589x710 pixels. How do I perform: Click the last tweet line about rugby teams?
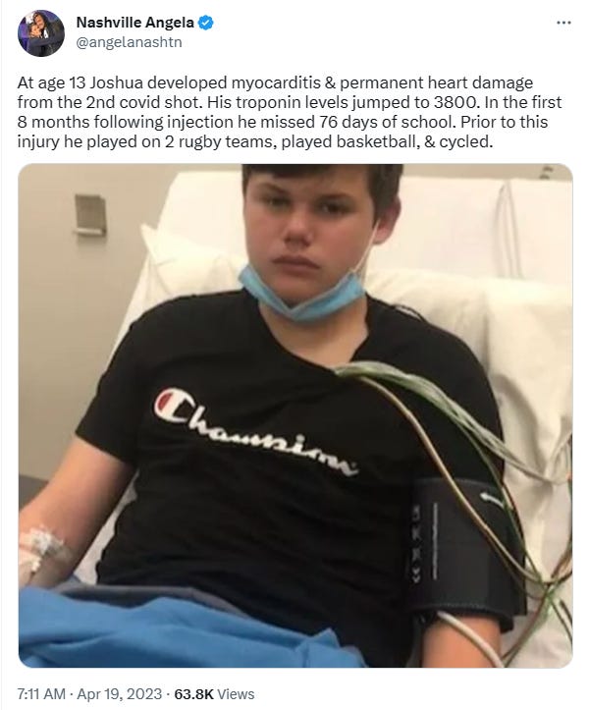click(x=255, y=141)
